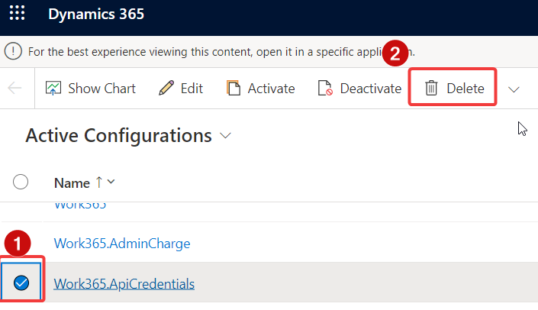The image size is (538, 310).
Task: Click the Deactivate command label
Action: 371,89
